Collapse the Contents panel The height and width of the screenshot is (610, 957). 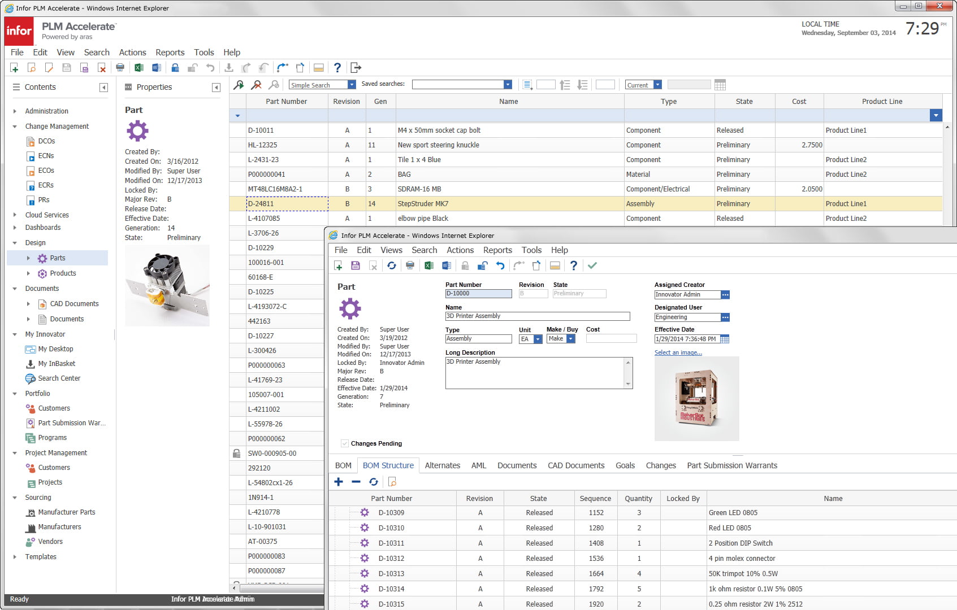coord(103,87)
